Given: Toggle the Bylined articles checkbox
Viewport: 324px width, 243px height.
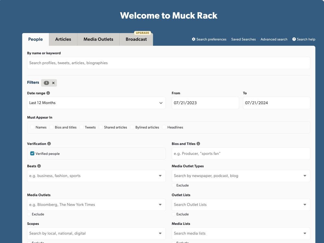Looking at the screenshot, I should tap(132, 127).
